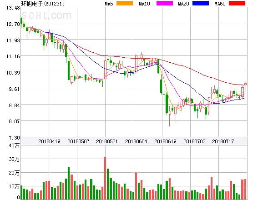Click the 20180604 date label
The height and width of the screenshot is (200, 273).
point(136,141)
